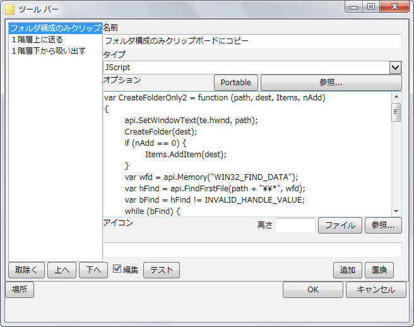Screen dimensions: 414x327
Task: Click the 高さ height input field
Action: click(x=295, y=225)
